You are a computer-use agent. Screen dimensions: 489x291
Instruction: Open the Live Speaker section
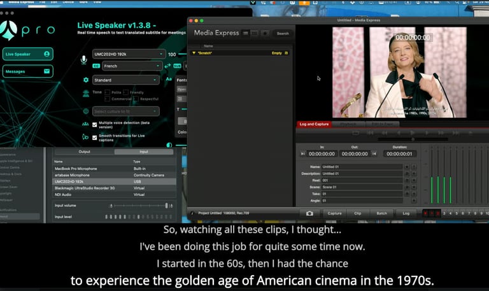pos(28,54)
